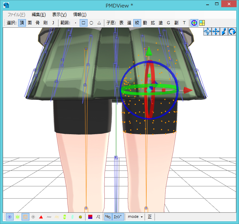Image resolution: width=239 pixels, height=224 pixels.
Task: Toggle vertex selection mode 頂
Action: click(22, 23)
